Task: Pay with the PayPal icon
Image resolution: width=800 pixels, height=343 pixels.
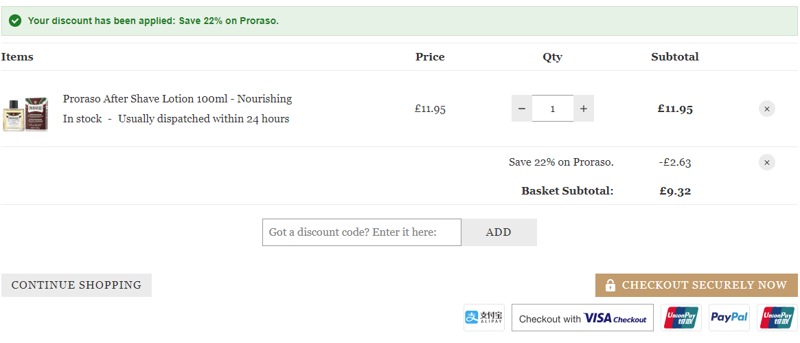Action: (x=729, y=318)
